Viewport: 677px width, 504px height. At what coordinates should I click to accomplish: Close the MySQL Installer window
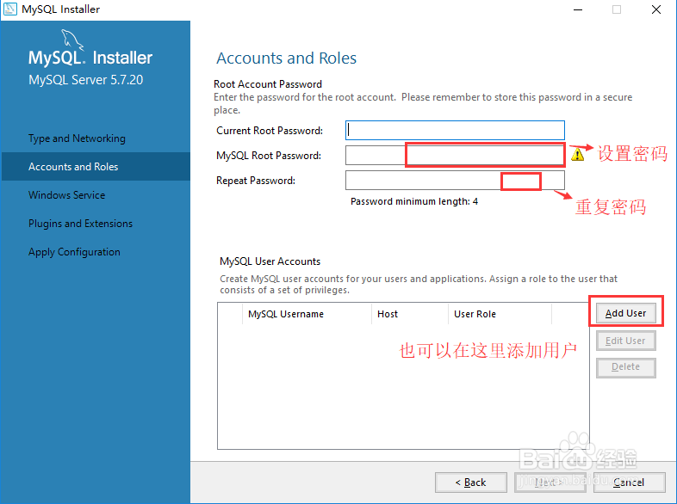pos(656,9)
